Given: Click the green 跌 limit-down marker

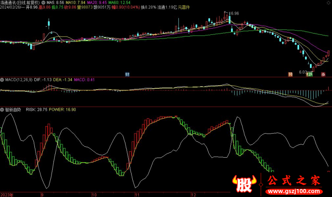Looking at the screenshot, I should click(x=310, y=74).
